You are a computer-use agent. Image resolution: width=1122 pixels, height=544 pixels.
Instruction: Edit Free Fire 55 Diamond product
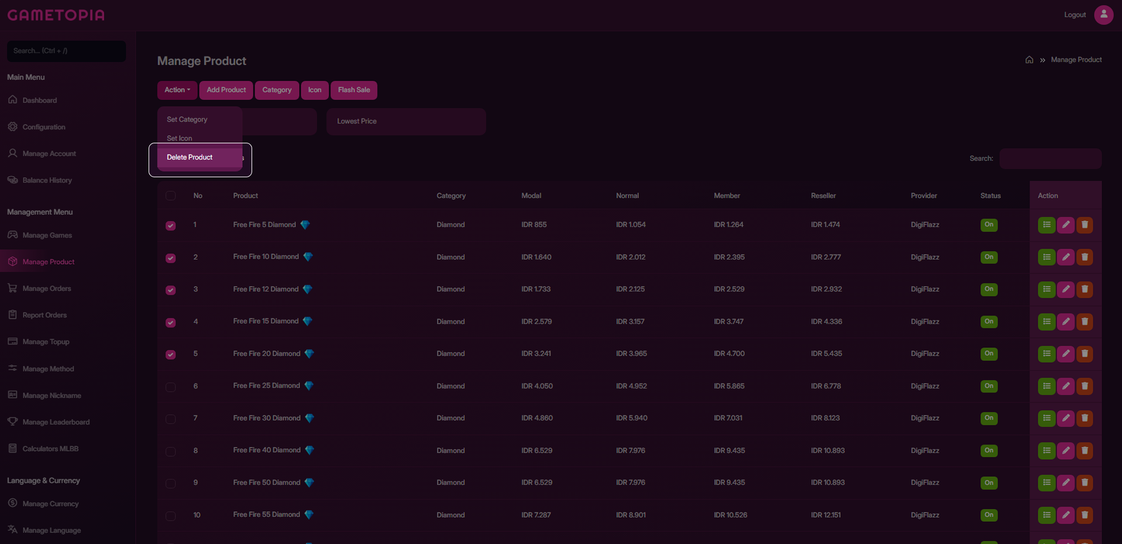coord(1065,515)
